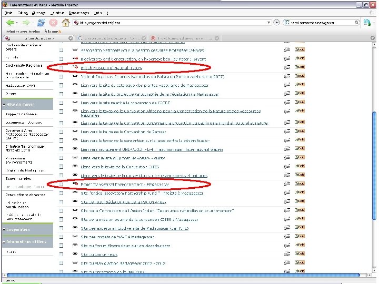Open the dropdown arrow right of the search box

(x=374, y=23)
